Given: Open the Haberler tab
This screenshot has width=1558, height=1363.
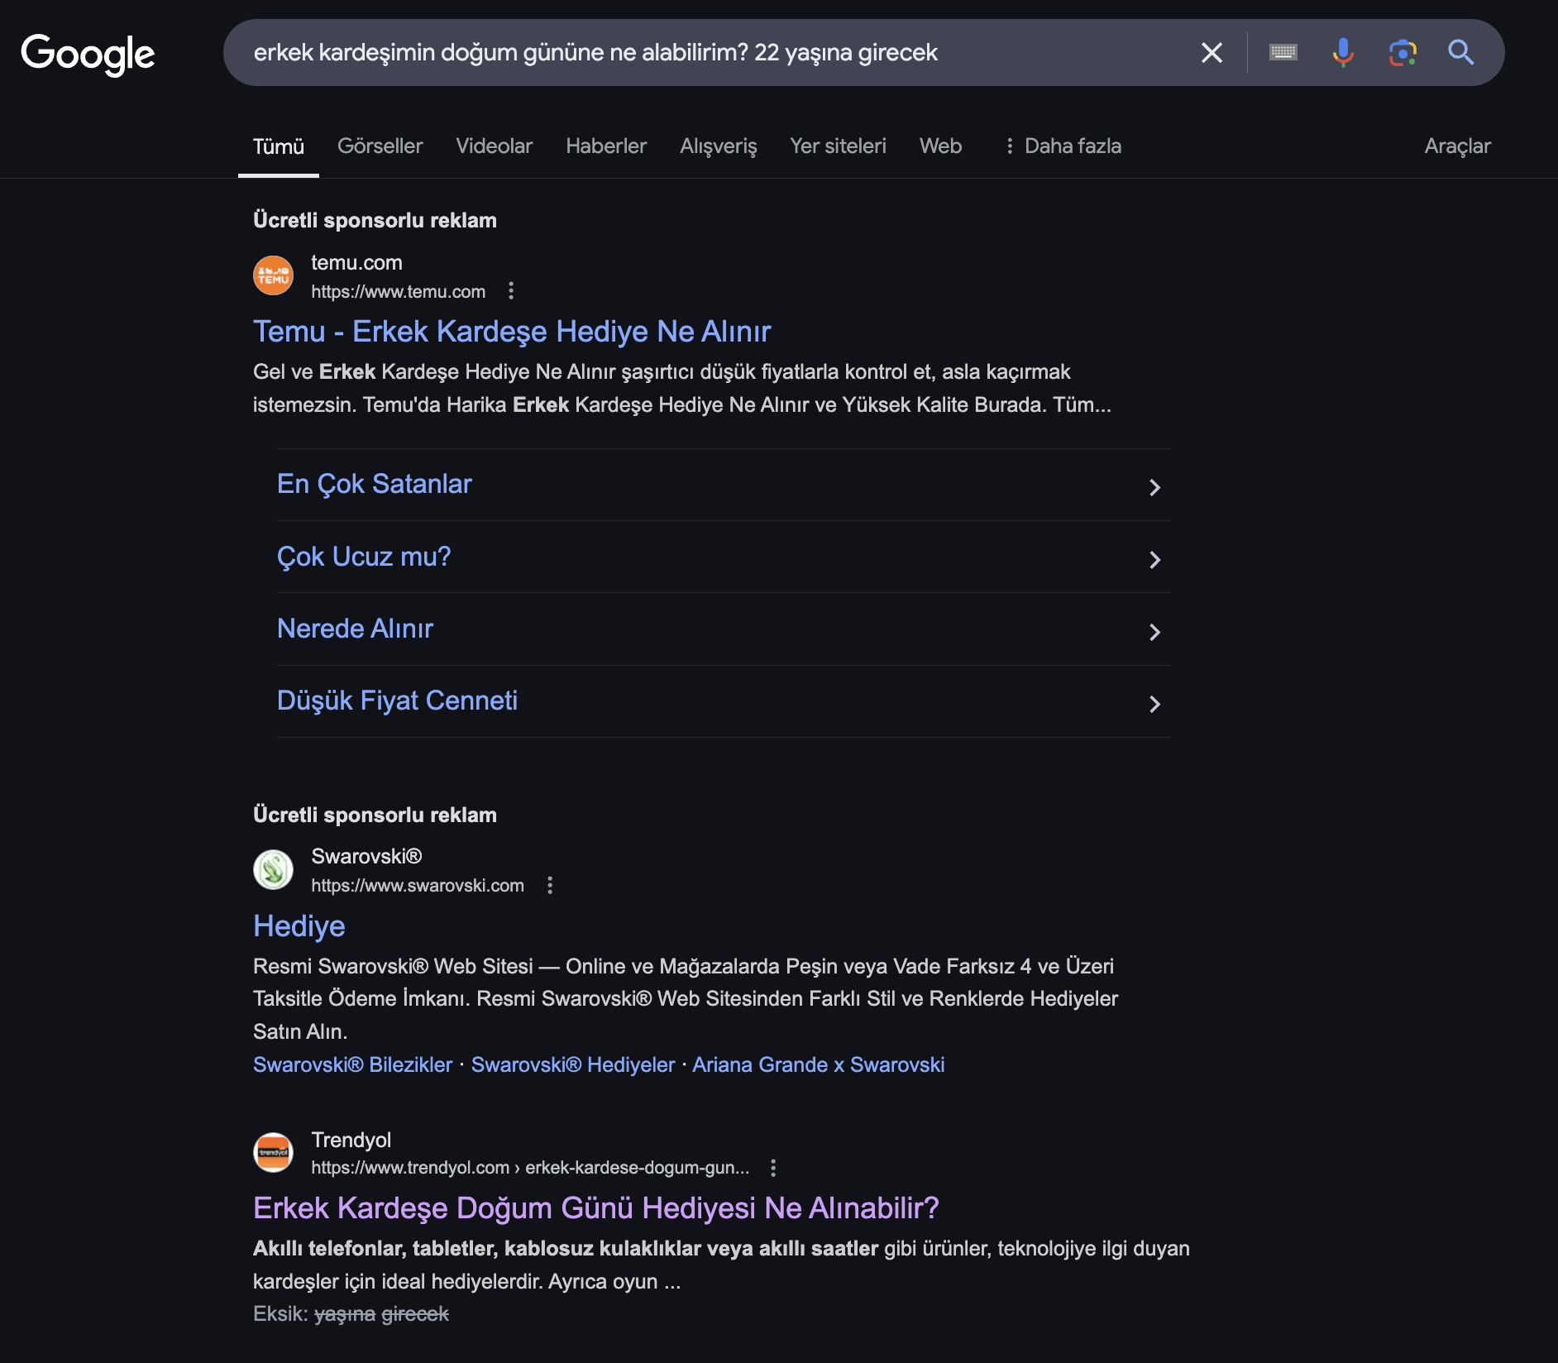Looking at the screenshot, I should (x=606, y=146).
